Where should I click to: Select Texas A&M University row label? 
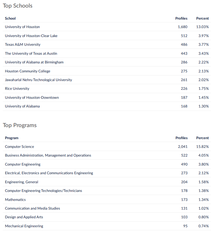(22, 45)
